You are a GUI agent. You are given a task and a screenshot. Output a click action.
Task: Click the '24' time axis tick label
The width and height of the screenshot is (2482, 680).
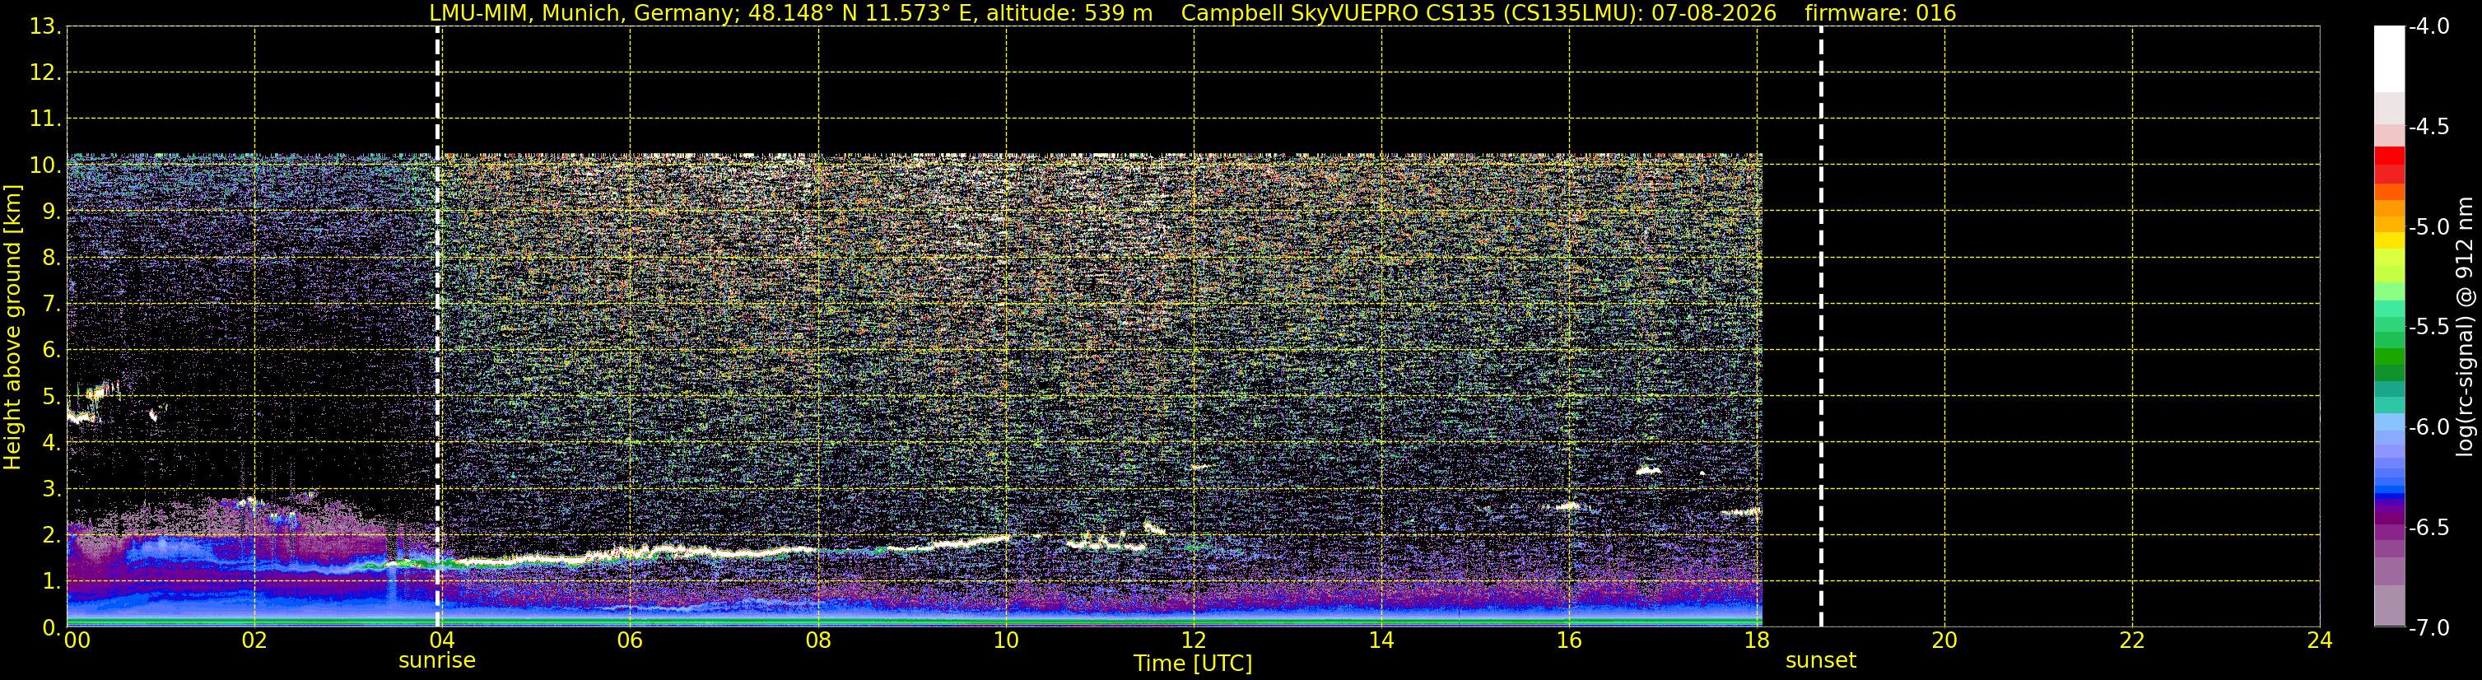(2320, 640)
